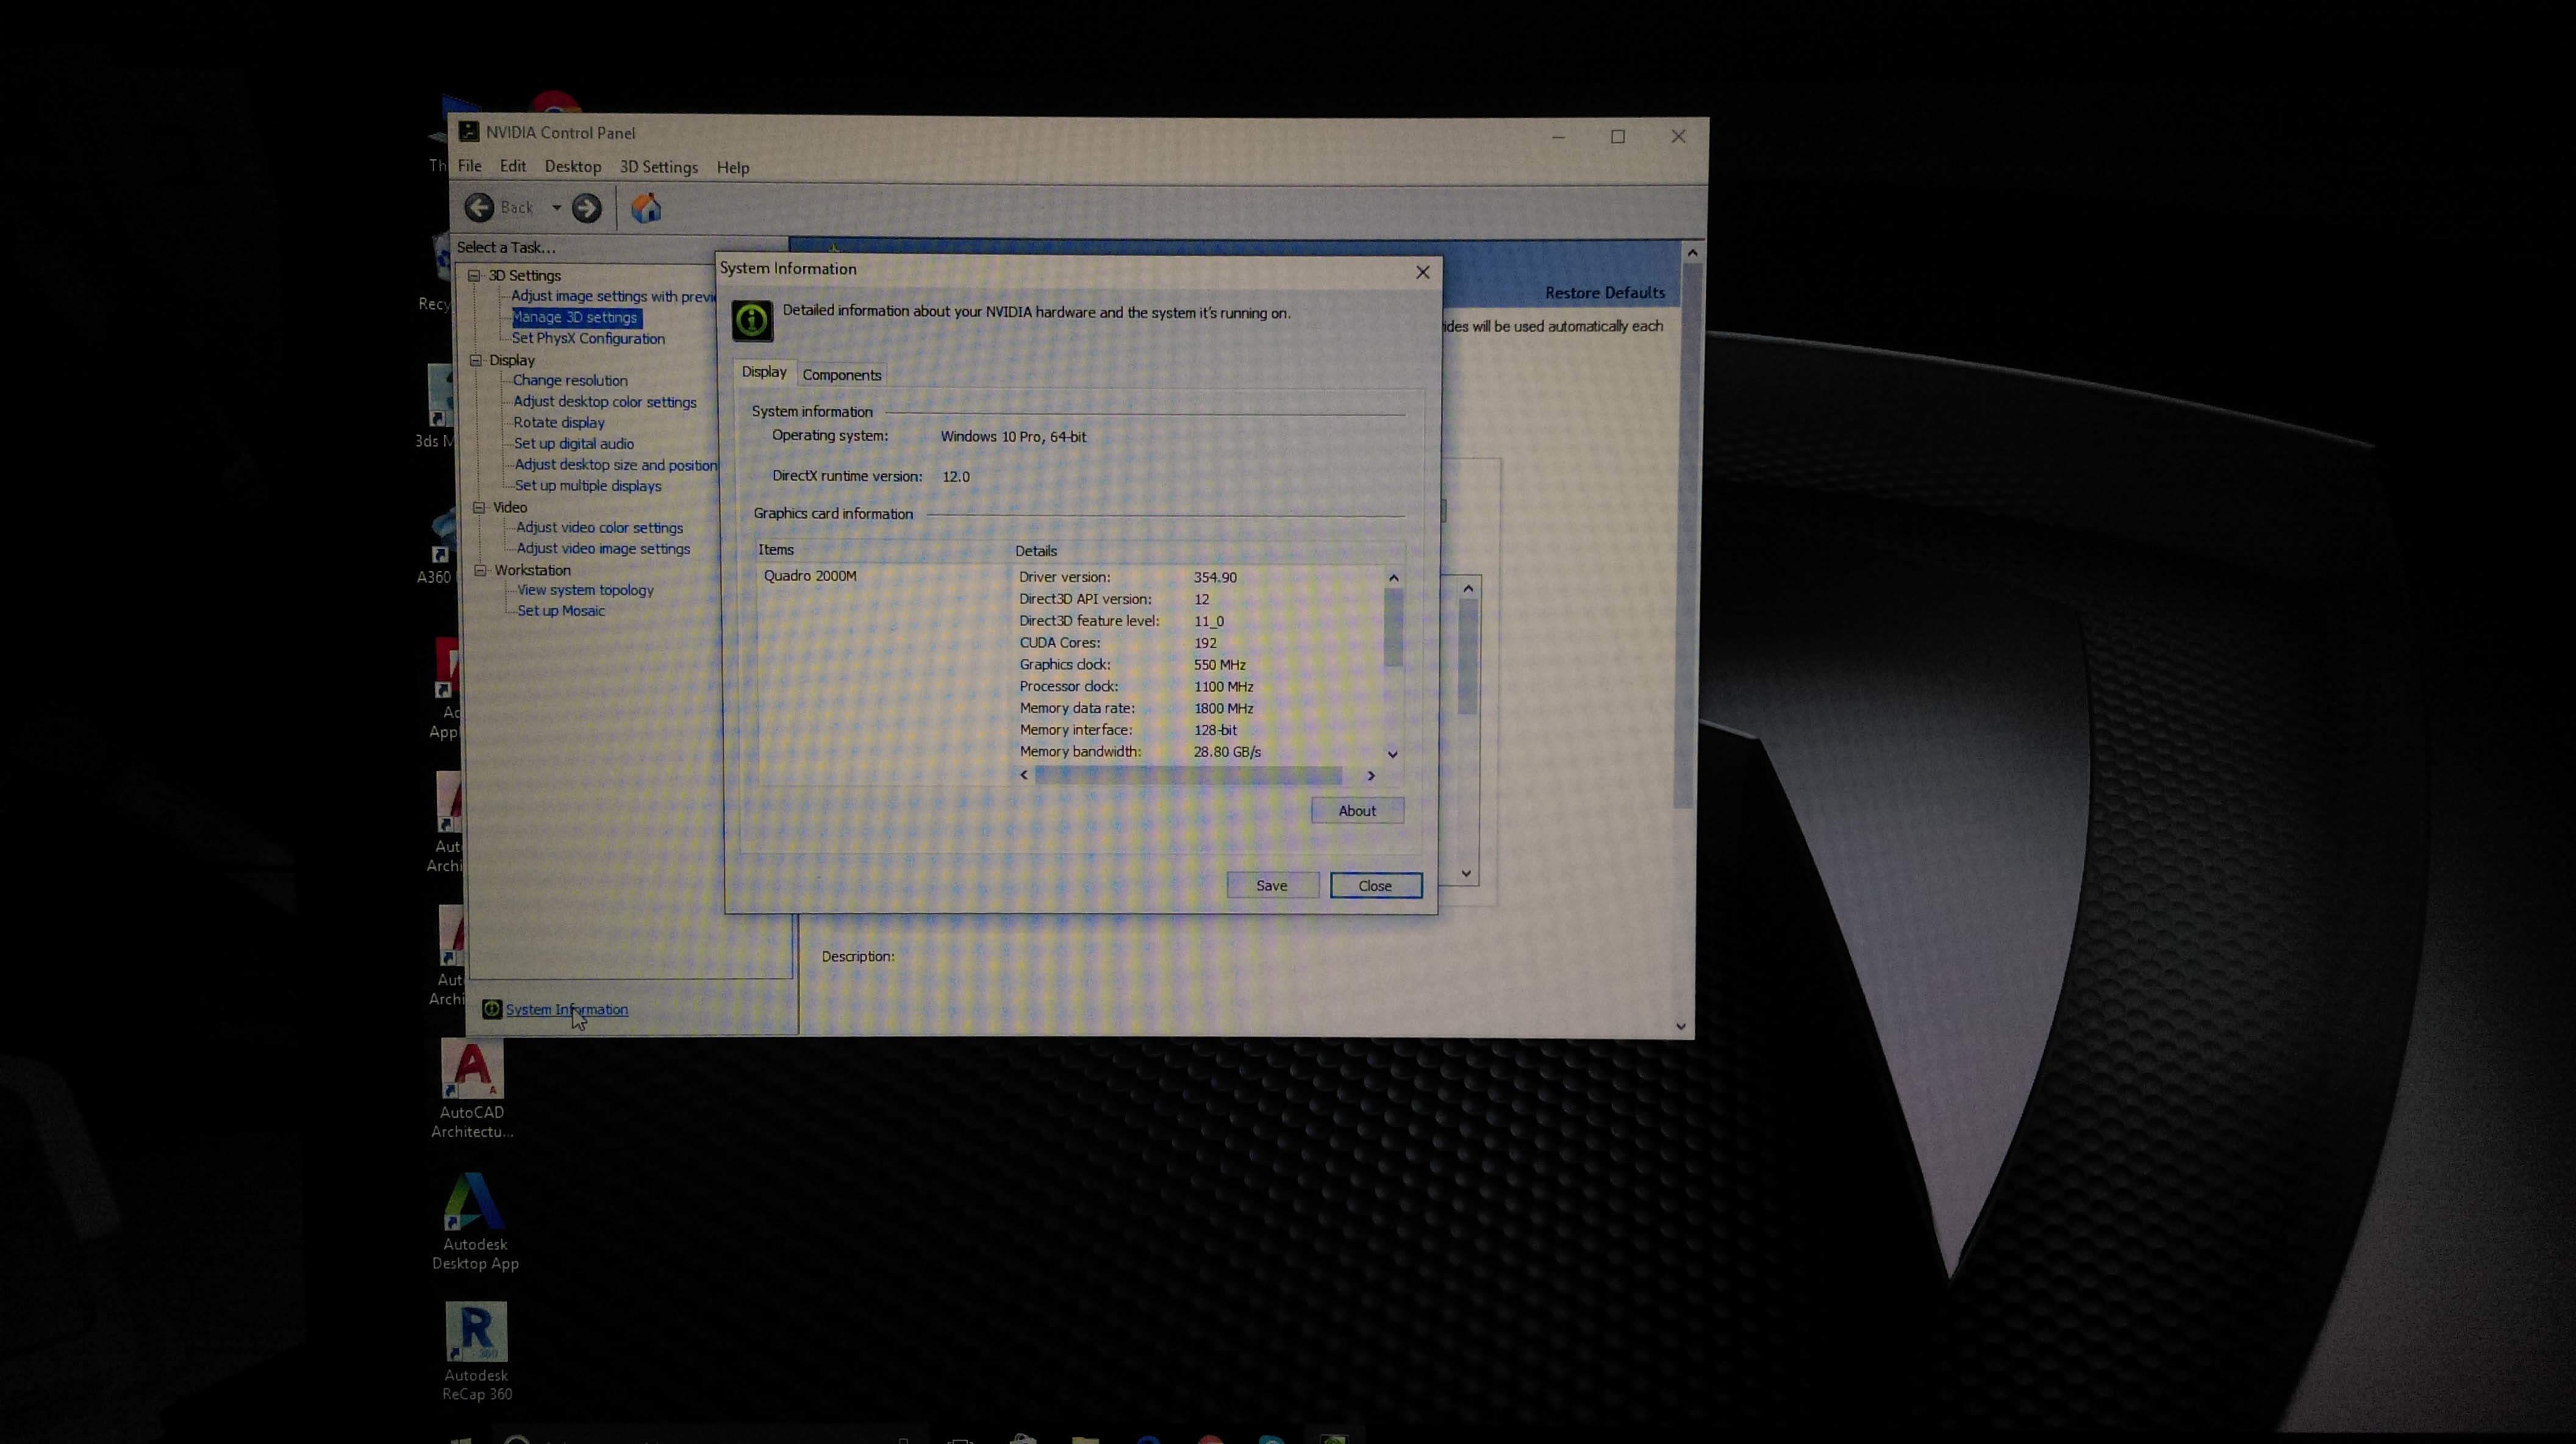Click main panel scroll up arrow
This screenshot has width=2576, height=1444.
click(1692, 253)
